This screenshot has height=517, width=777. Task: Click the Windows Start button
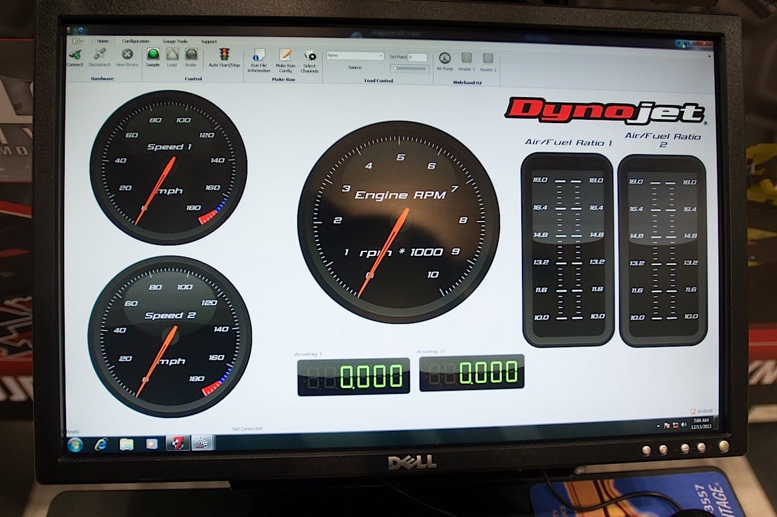click(75, 444)
